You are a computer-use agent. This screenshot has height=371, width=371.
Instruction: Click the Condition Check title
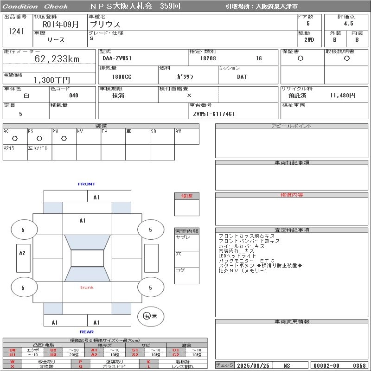tap(35, 6)
